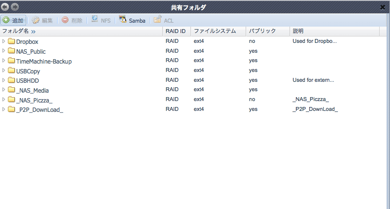Expand the _NAS_Piczza_ folder node

pyautogui.click(x=3, y=99)
